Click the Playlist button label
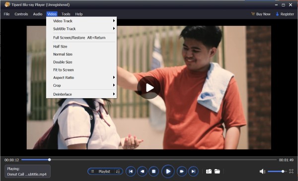 104,172
